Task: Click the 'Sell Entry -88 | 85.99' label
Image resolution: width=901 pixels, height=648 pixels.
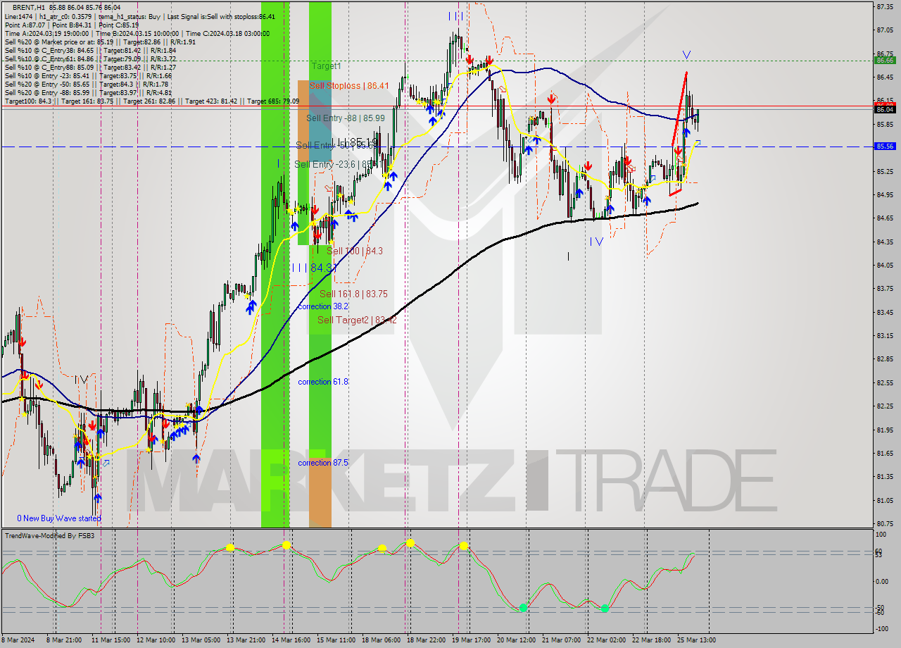Action: point(346,118)
